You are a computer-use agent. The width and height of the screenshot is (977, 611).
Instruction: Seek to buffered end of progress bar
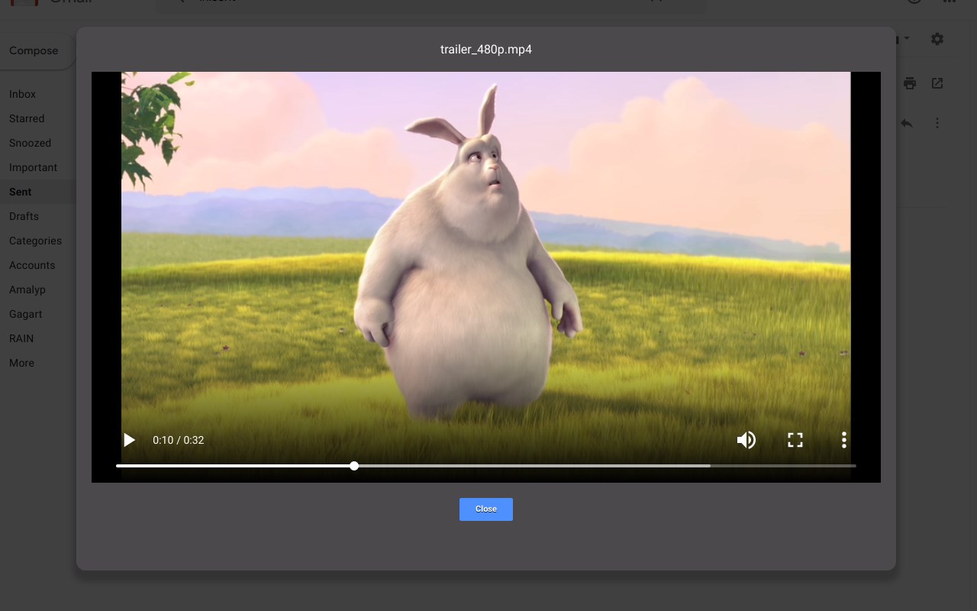click(x=709, y=466)
